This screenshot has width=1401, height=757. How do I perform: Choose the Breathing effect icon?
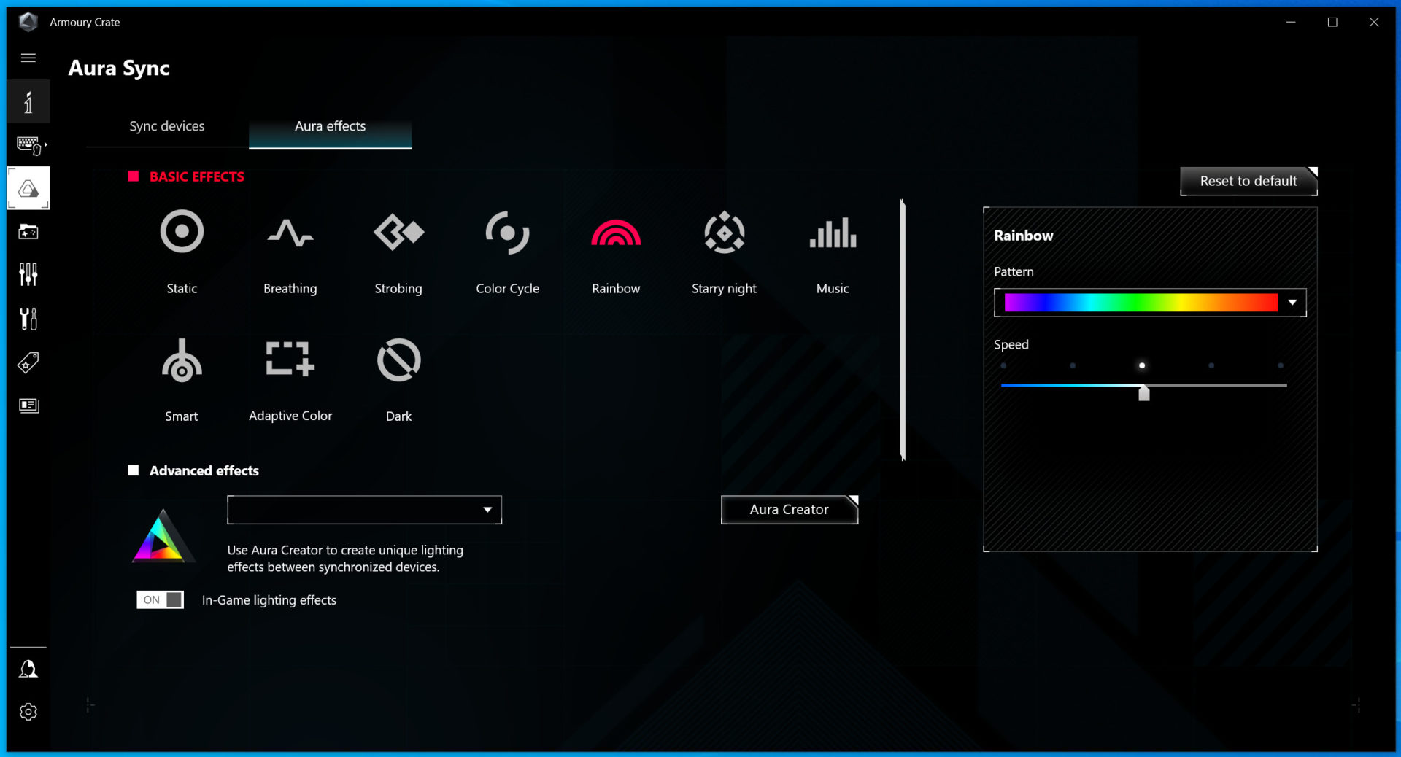290,233
